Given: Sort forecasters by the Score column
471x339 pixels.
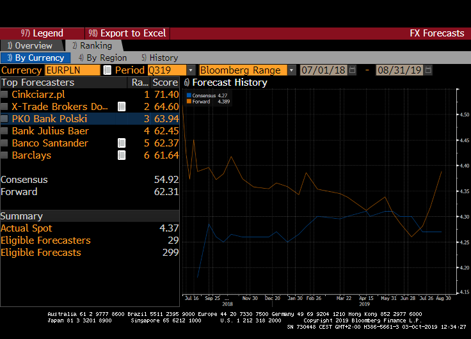Looking at the screenshot, I should [165, 83].
